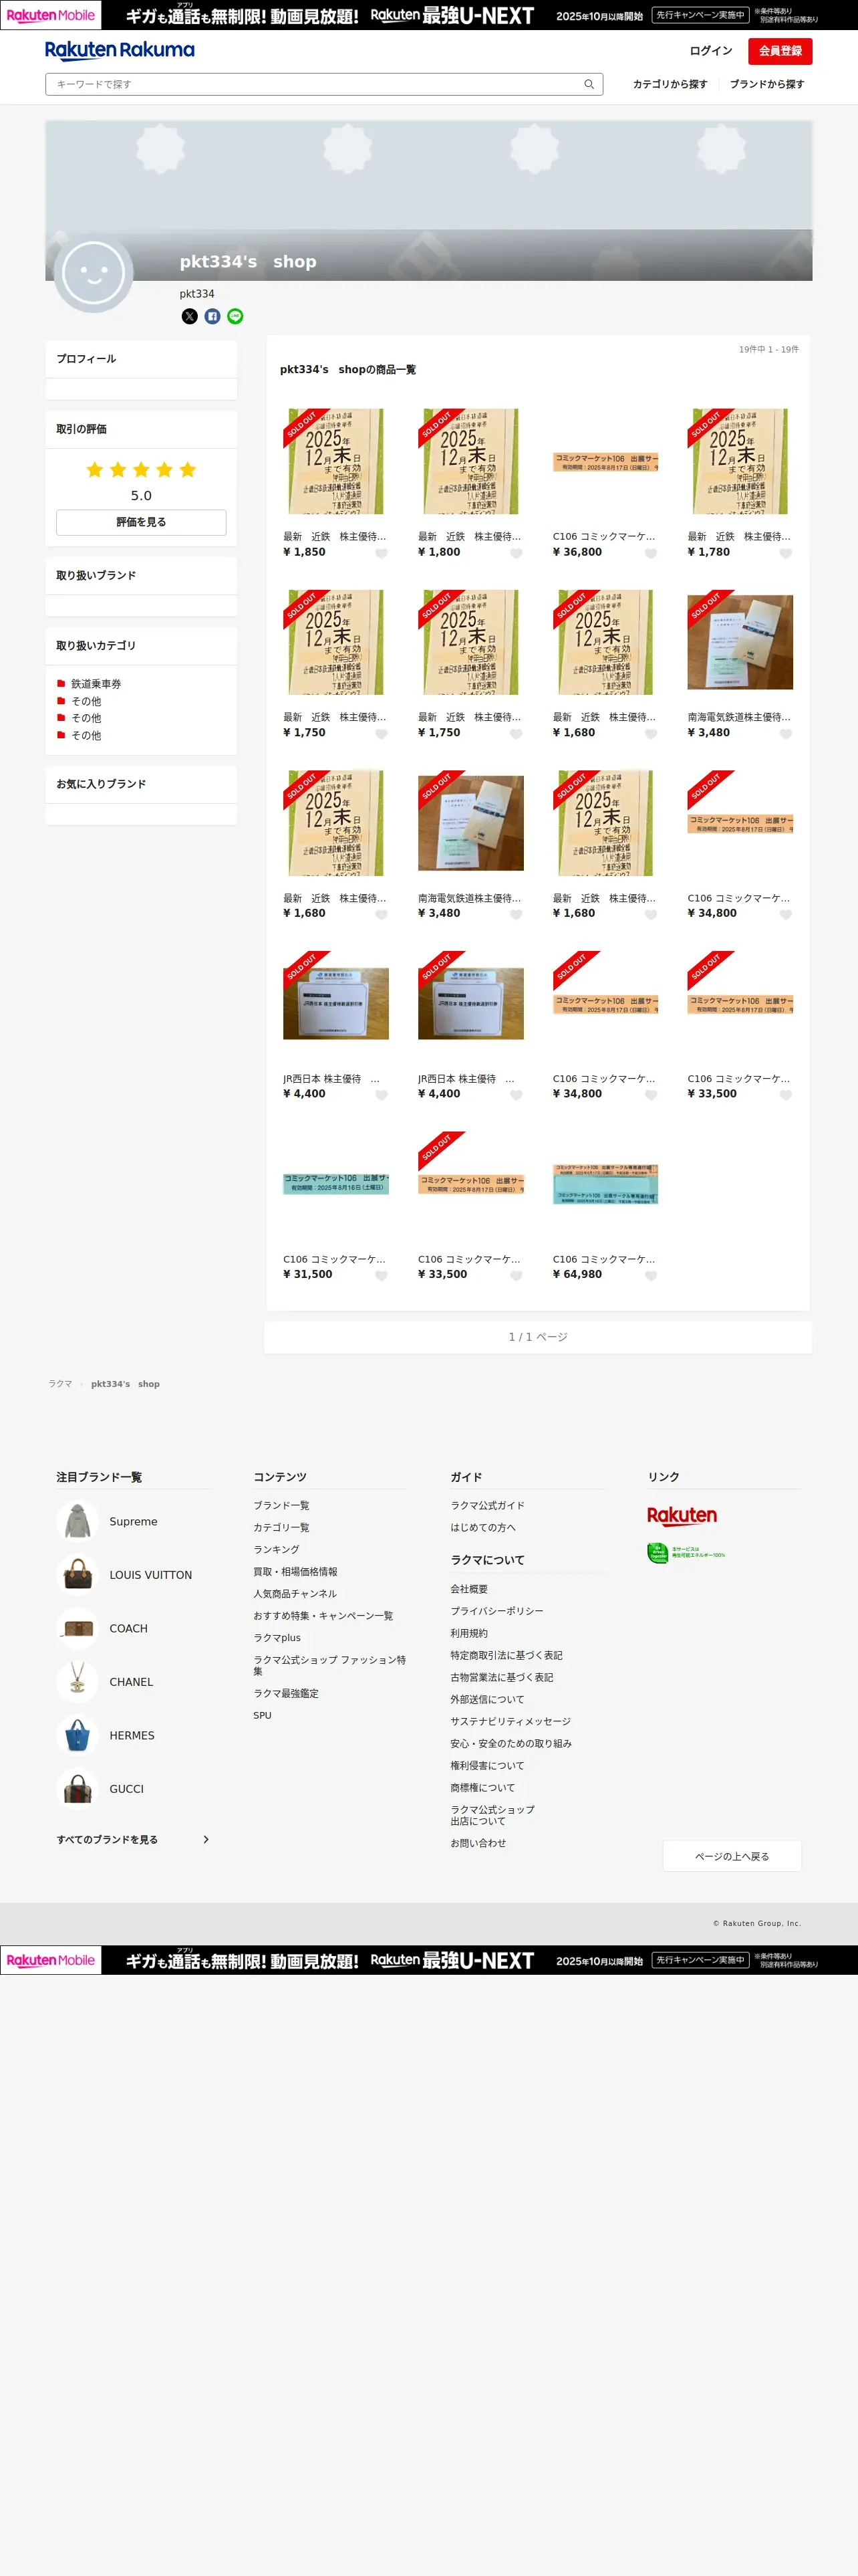Open the X share icon under pkt334
Image resolution: width=858 pixels, height=2576 pixels.
[190, 316]
